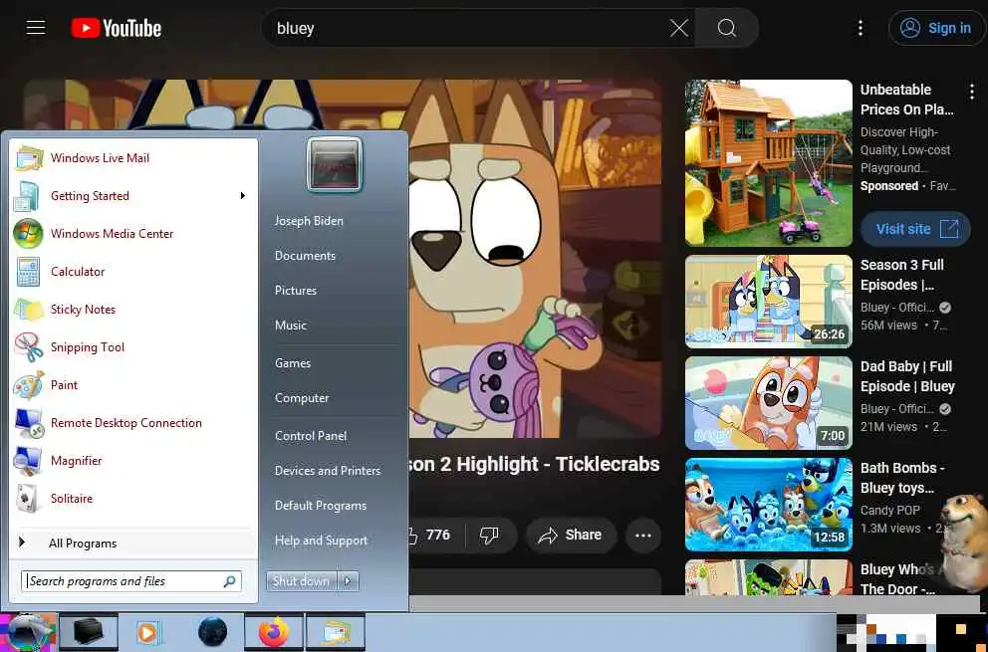Click the Sign in button
The image size is (988, 652).
[936, 28]
